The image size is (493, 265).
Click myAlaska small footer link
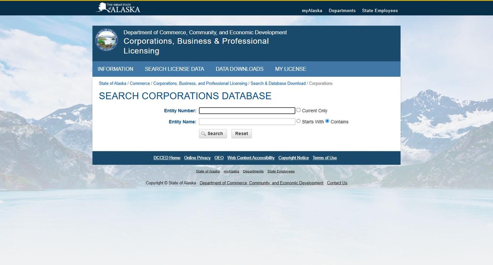231,171
